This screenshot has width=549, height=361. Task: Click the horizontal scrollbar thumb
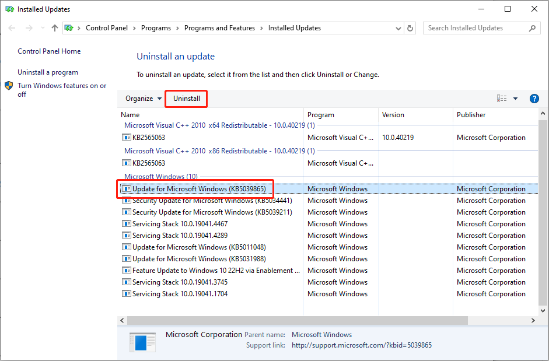[x=298, y=320]
